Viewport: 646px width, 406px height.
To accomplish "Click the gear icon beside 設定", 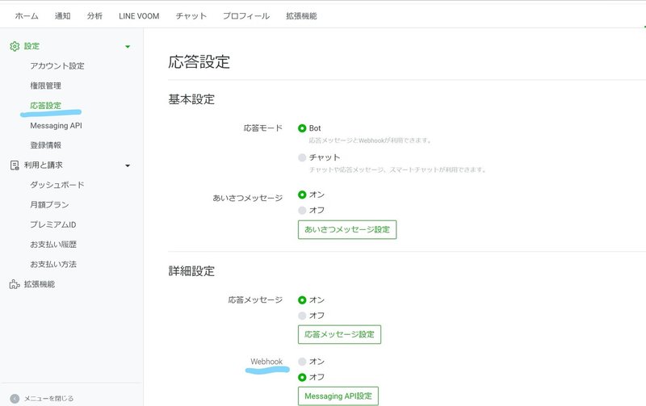I will [x=15, y=46].
